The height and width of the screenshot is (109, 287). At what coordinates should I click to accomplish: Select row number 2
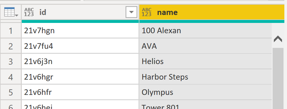click(11, 46)
